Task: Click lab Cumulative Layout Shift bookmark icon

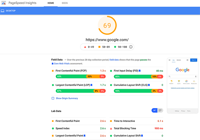Action: click(142, 136)
